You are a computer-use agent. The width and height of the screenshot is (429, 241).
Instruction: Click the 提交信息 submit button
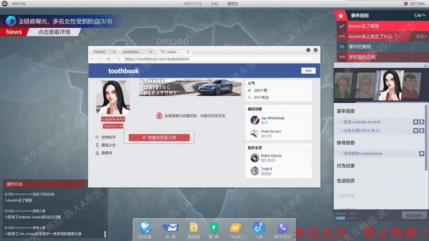tap(414, 215)
